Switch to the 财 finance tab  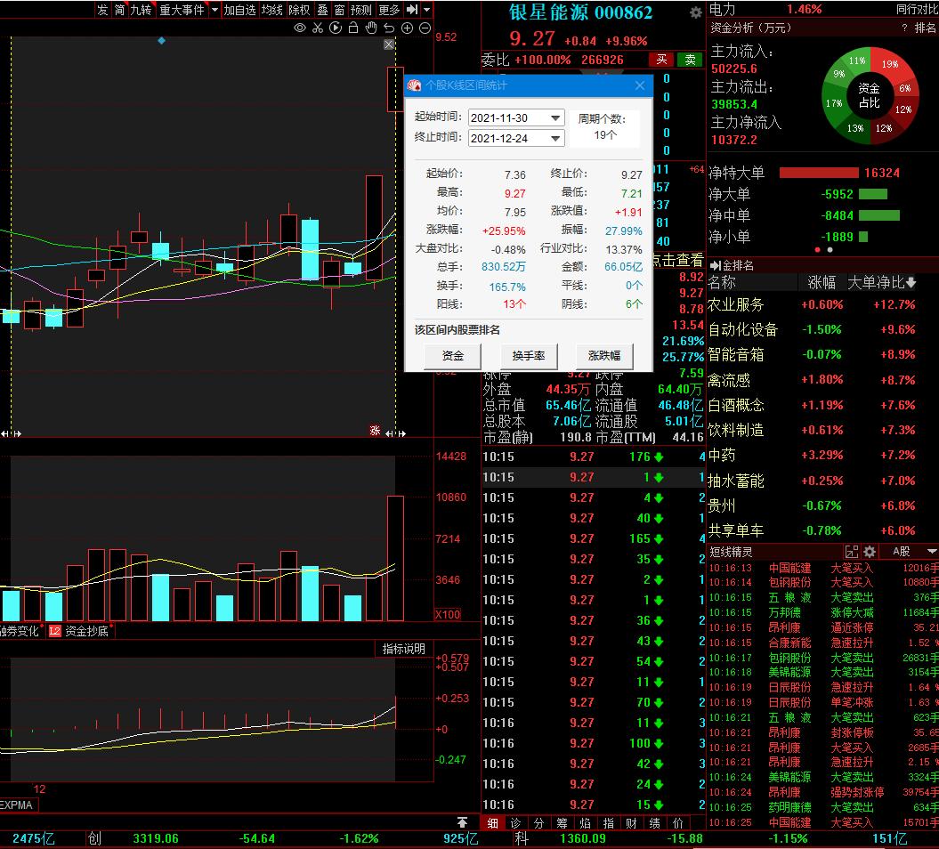click(631, 823)
